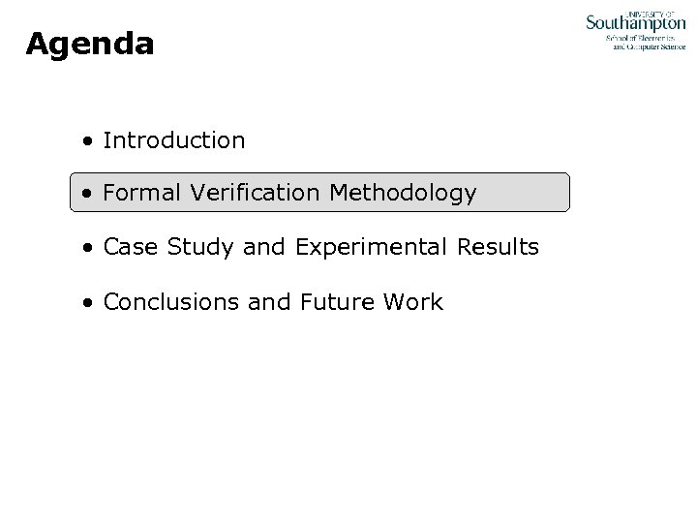The width and height of the screenshot is (697, 523).
Task: Click 'and Computer Science' text under logo
Action: [x=650, y=46]
